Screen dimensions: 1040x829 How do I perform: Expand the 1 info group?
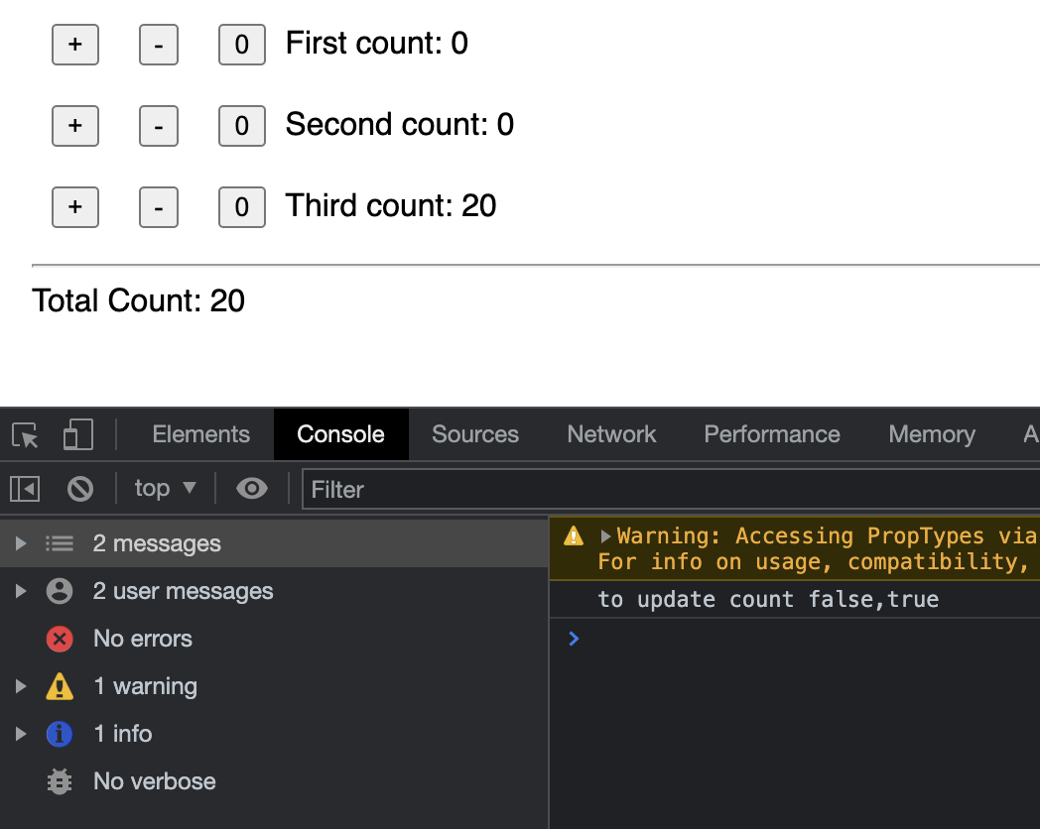point(20,734)
